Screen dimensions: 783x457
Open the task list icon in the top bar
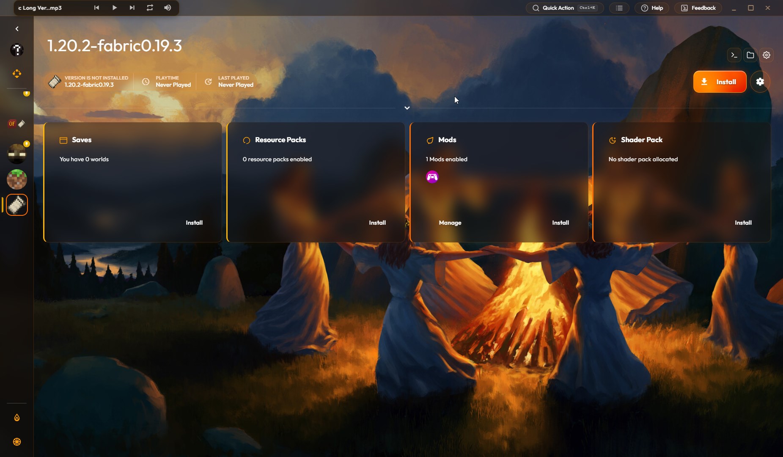pos(619,8)
